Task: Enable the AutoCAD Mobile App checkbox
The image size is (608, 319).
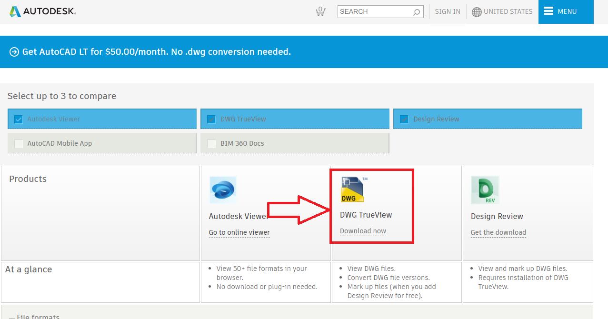Action: pos(19,143)
